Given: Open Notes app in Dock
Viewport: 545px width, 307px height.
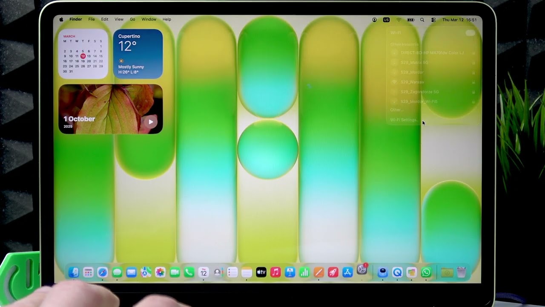Looking at the screenshot, I should coord(247,272).
